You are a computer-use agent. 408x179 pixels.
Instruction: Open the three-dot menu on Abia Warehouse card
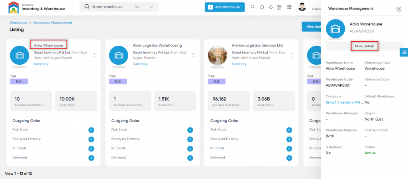click(94, 55)
